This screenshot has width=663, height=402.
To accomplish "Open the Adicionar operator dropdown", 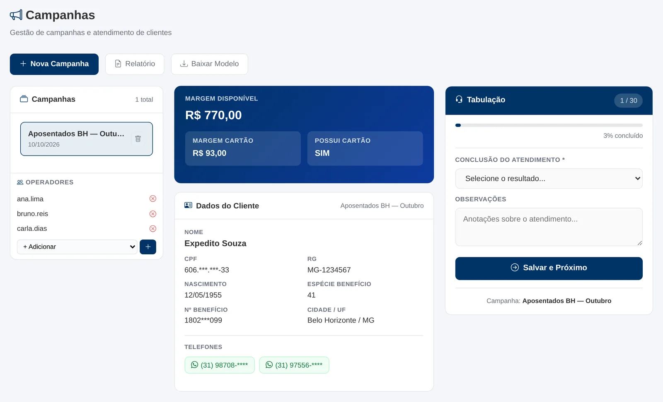I will pos(77,247).
